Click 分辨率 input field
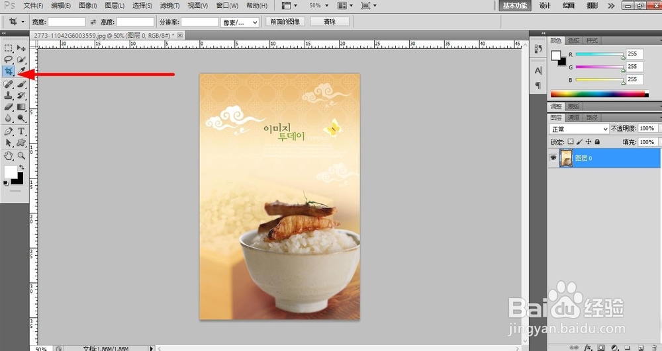Screen dimensions: 662x351 (200, 22)
